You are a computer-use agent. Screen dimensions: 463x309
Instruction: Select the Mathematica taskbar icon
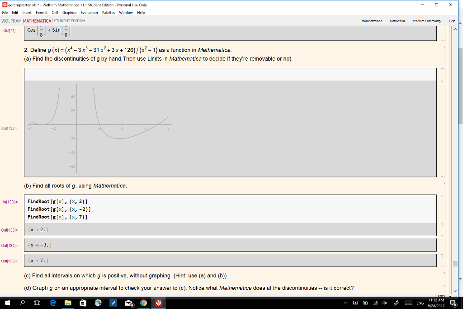159,303
